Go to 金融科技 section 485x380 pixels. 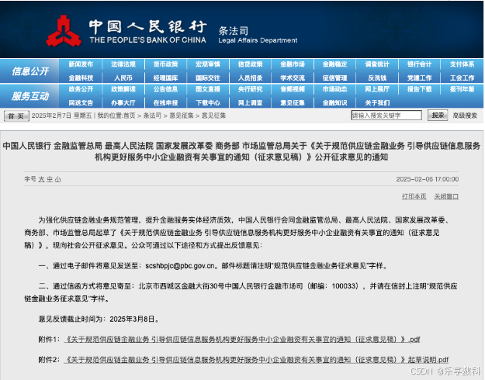pyautogui.click(x=81, y=78)
